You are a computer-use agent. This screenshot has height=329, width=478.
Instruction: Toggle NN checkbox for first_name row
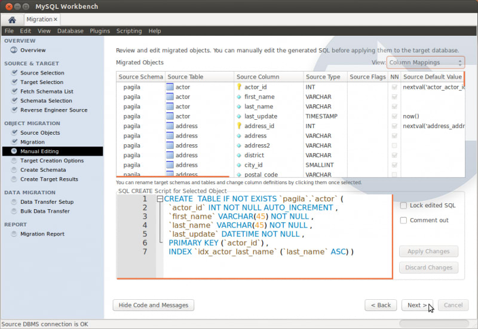(x=394, y=97)
